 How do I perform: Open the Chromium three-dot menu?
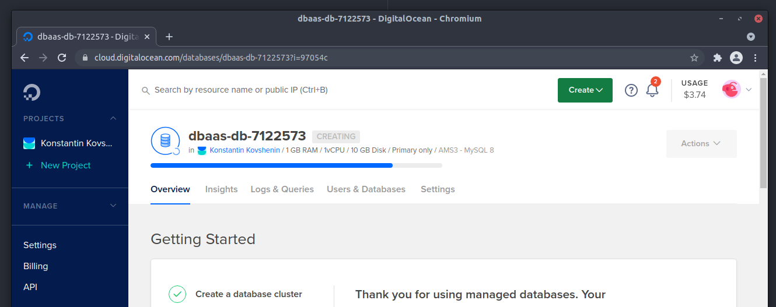(x=756, y=58)
